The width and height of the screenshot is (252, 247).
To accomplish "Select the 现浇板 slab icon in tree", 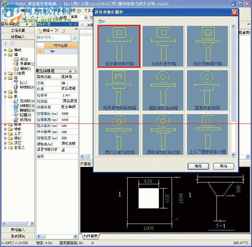I will pos(16,101).
